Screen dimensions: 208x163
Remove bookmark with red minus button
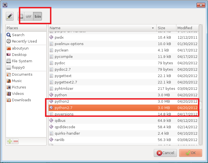tap(16, 141)
